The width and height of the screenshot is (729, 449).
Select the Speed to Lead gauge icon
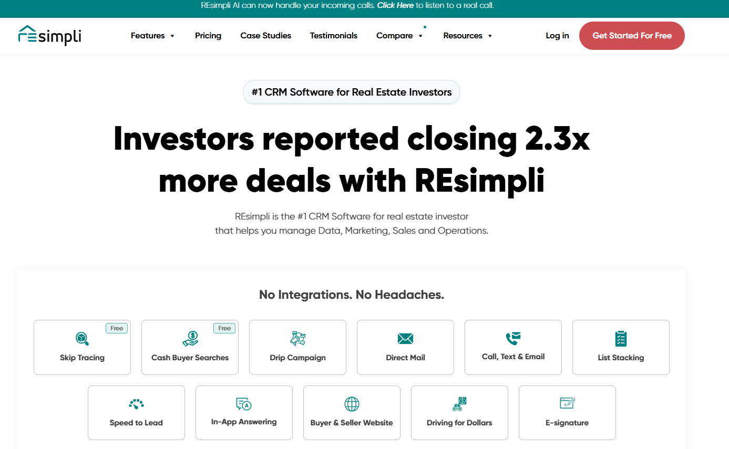[x=136, y=404]
